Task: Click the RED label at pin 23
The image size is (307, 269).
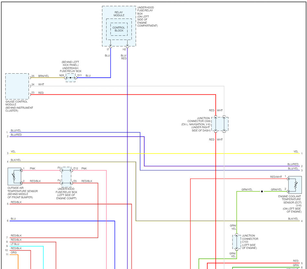Action: pyautogui.click(x=41, y=93)
